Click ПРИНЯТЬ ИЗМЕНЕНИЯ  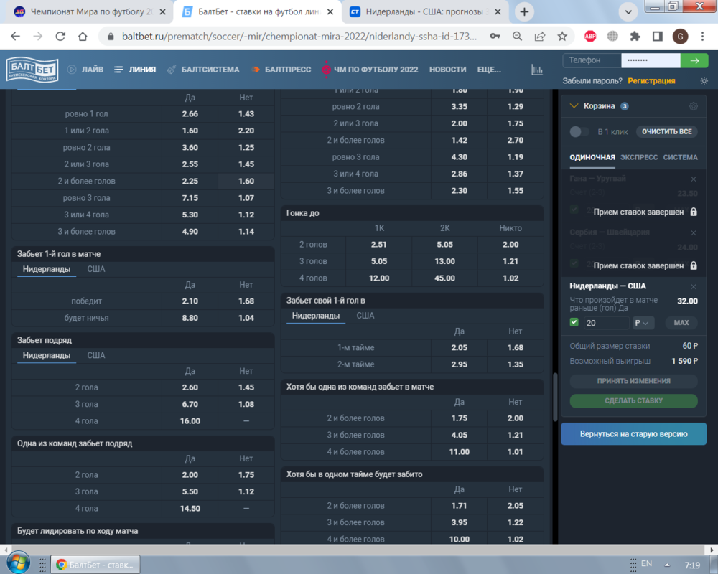634,381
